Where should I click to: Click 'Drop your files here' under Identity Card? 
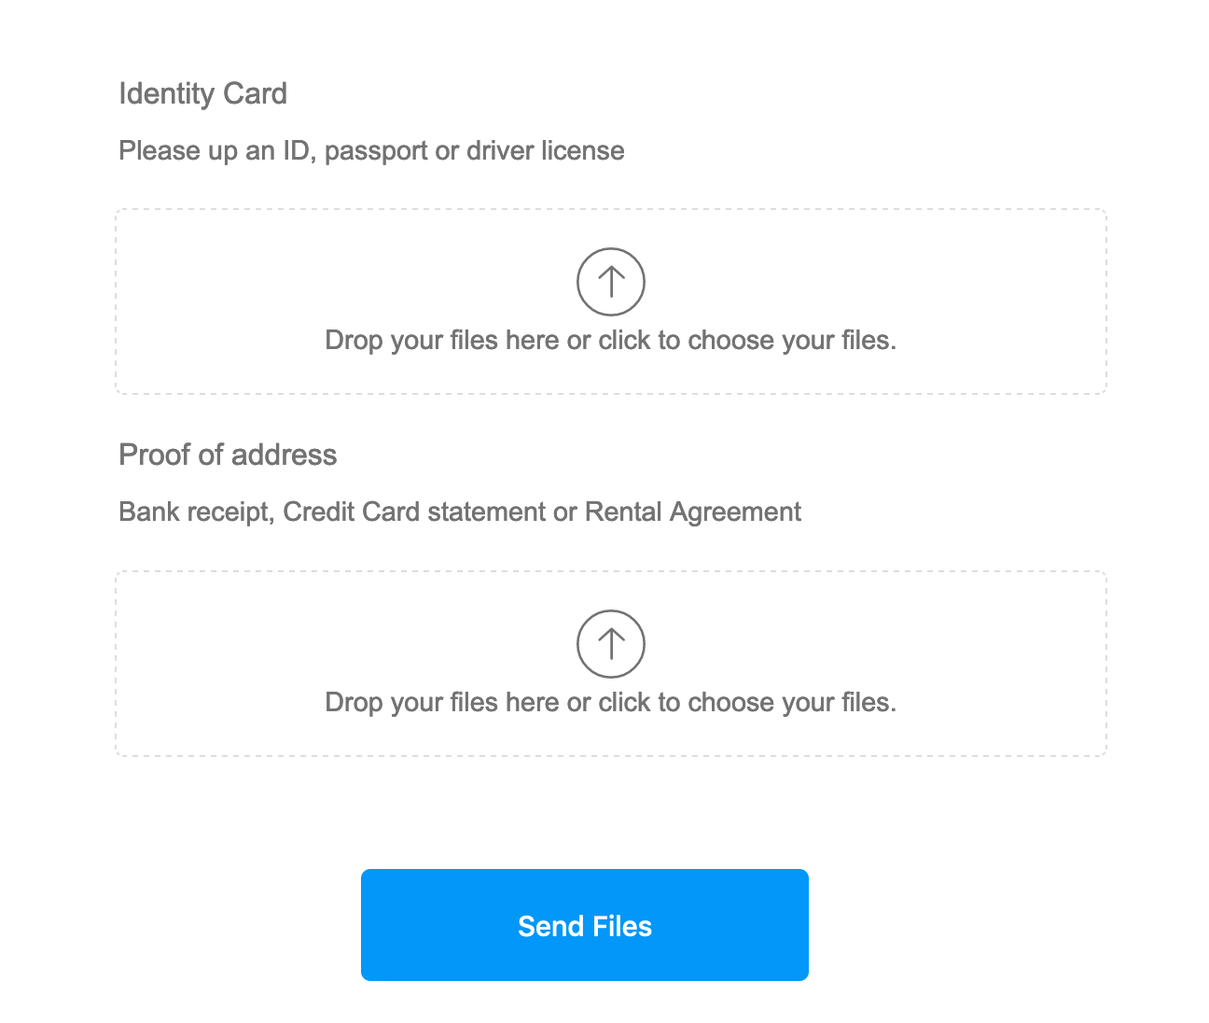coord(441,340)
